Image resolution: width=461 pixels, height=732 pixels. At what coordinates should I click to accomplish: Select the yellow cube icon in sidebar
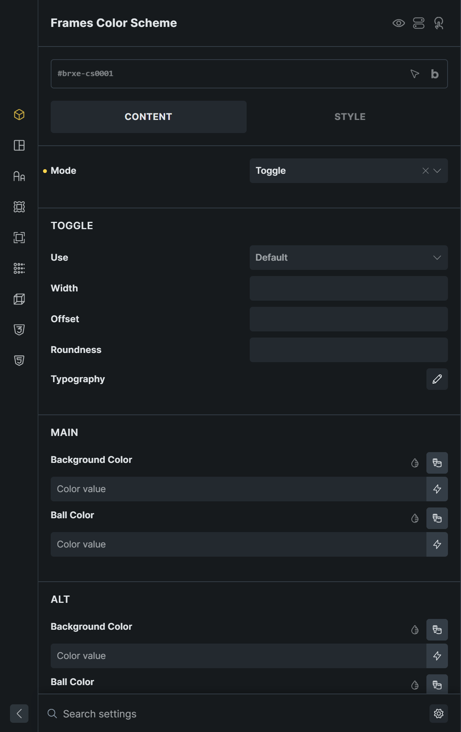click(x=19, y=115)
